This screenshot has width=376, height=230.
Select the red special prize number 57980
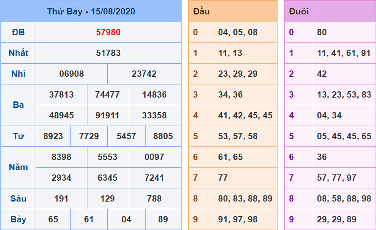tap(108, 32)
